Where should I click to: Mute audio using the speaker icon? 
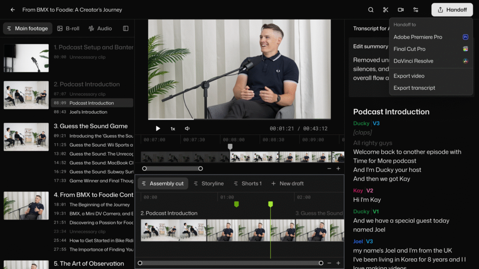coord(187,128)
